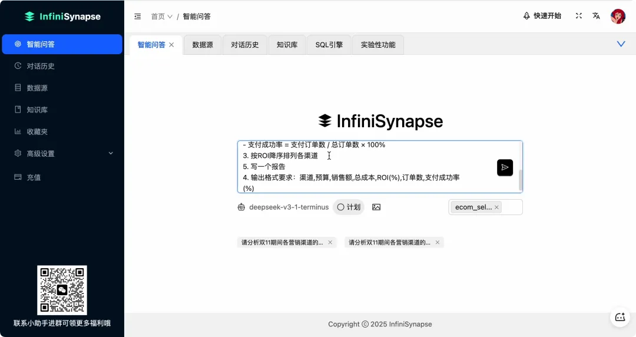Click the 智能问答 breadcrumb text
The image size is (636, 337).
197,16
